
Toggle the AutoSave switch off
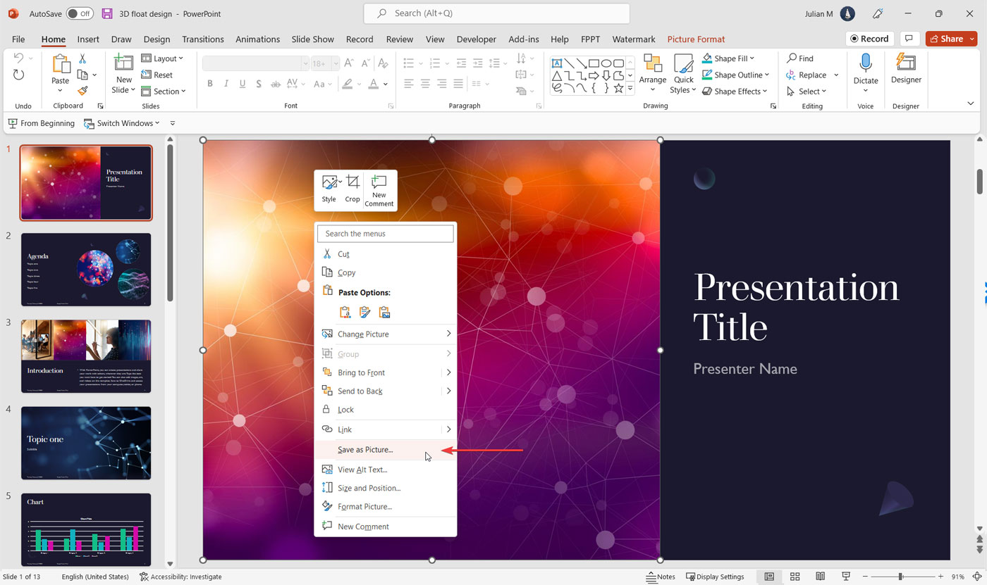79,13
